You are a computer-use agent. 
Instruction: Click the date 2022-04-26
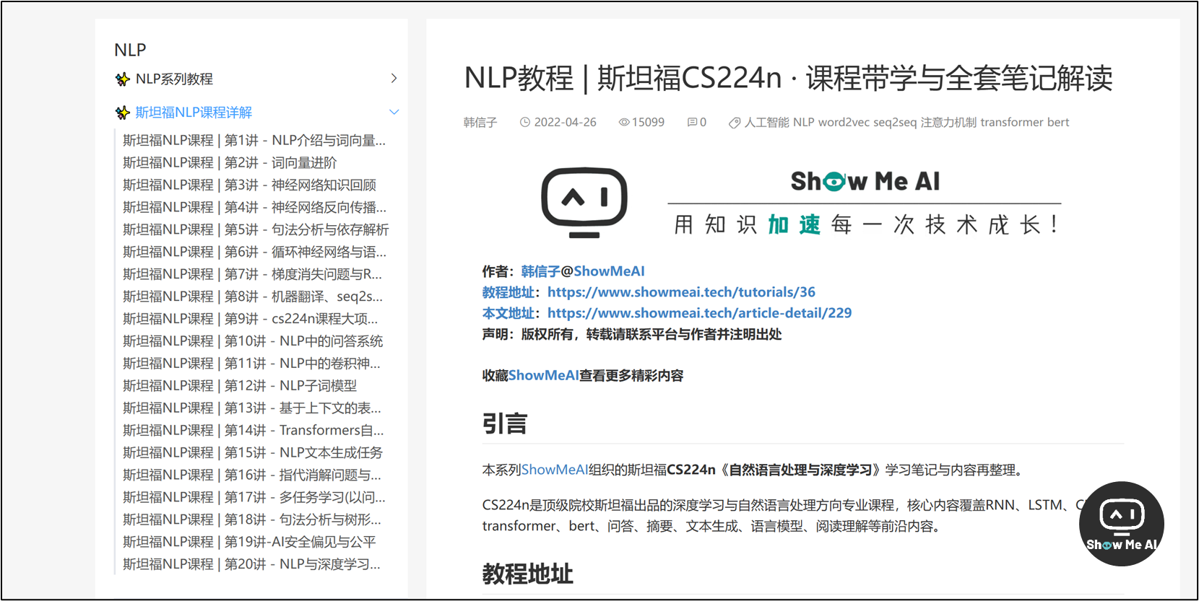[566, 123]
